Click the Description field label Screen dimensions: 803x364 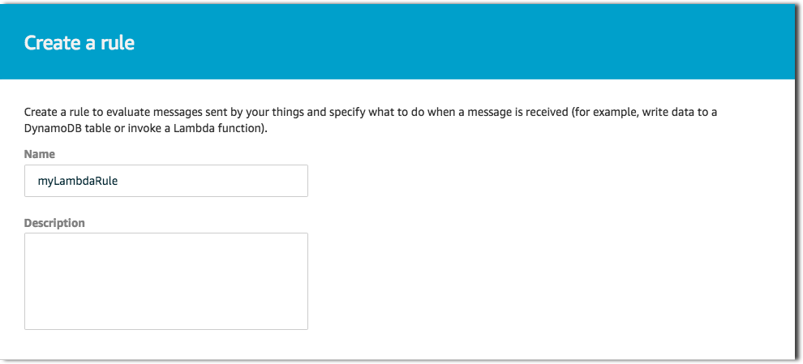pyautogui.click(x=54, y=223)
